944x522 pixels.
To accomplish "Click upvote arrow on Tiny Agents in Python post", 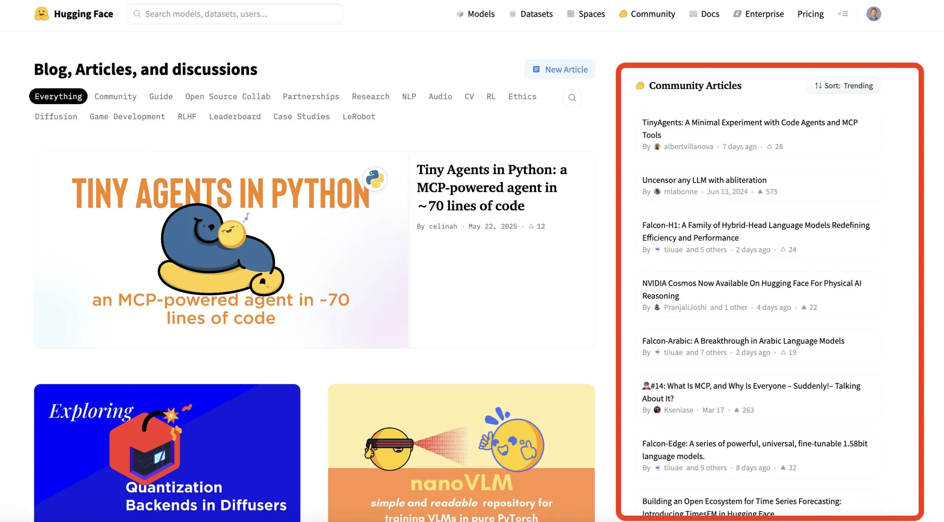I will pos(531,227).
